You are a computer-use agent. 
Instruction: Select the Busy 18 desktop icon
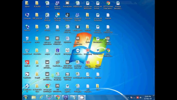(57, 52)
